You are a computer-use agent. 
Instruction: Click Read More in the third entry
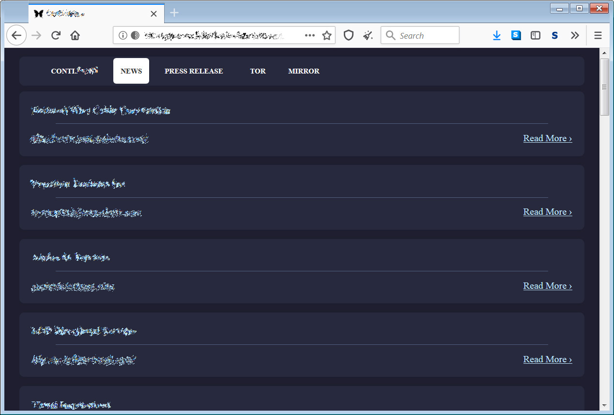[547, 286]
